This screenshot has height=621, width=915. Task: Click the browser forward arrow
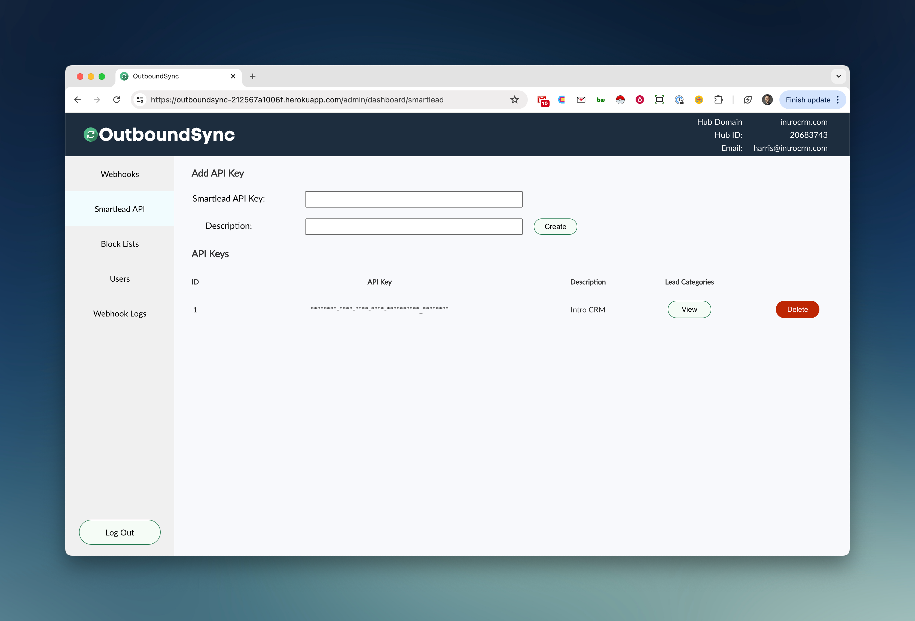[97, 100]
